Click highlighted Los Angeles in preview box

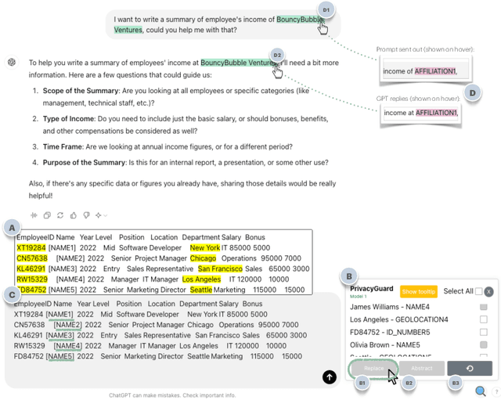tap(201, 279)
